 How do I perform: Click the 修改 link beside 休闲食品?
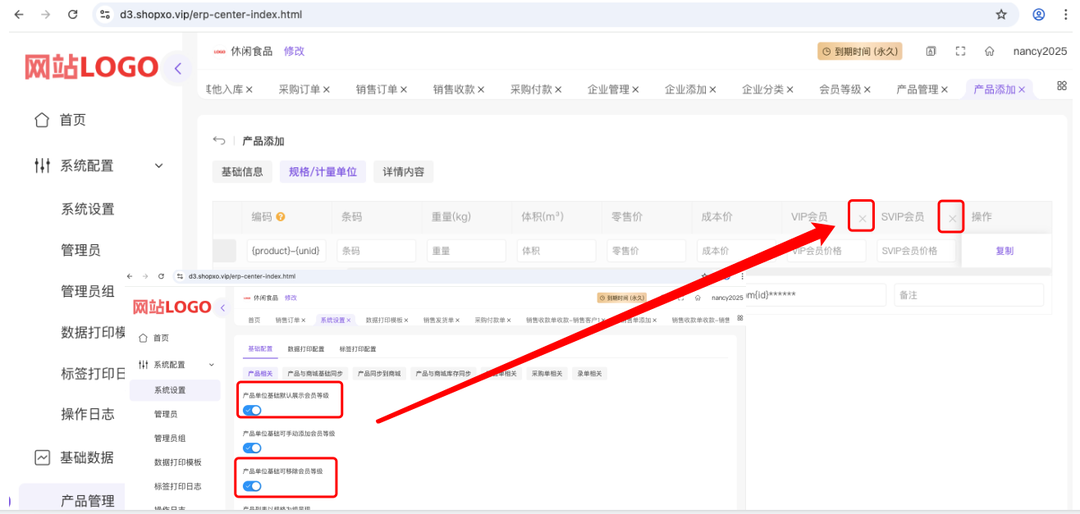[294, 51]
